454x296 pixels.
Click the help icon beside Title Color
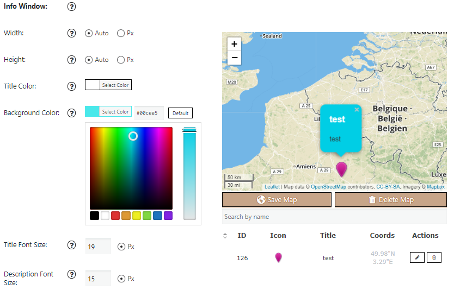[71, 86]
